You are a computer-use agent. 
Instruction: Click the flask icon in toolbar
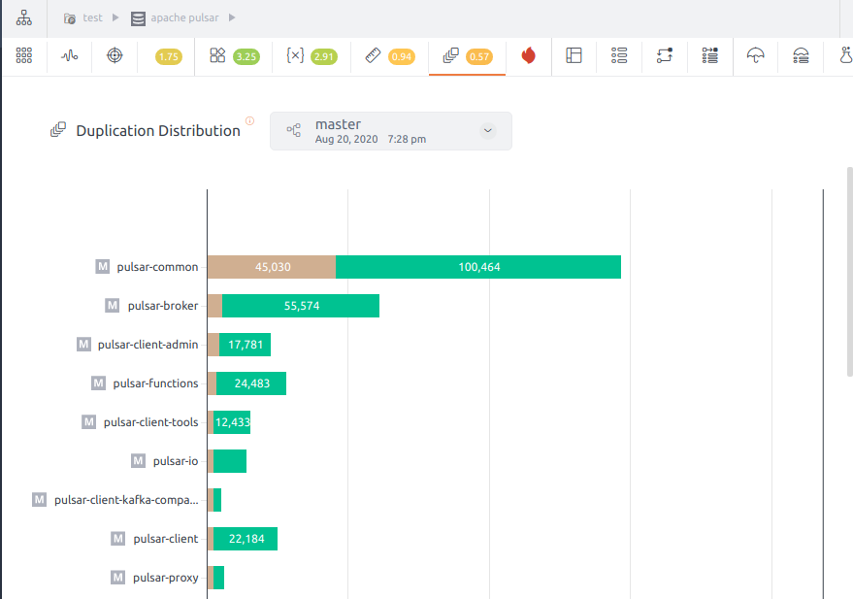(845, 56)
